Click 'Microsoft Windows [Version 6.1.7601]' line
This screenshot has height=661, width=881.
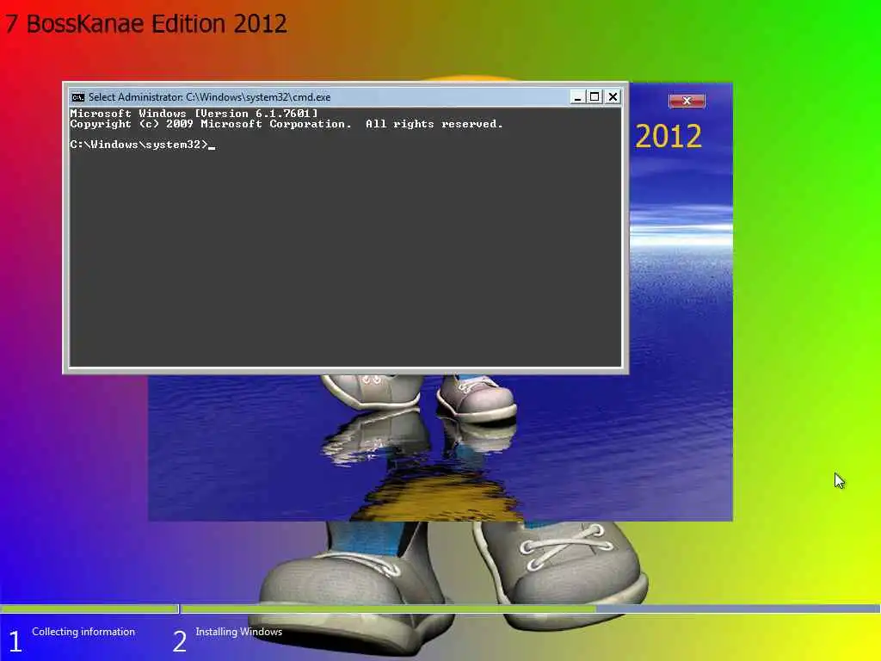[x=194, y=113]
